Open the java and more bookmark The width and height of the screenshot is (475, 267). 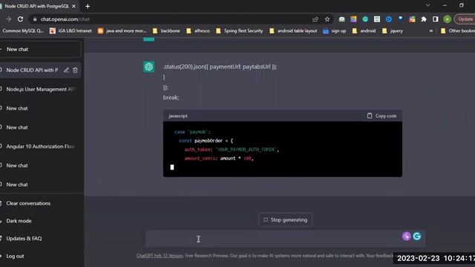click(122, 30)
